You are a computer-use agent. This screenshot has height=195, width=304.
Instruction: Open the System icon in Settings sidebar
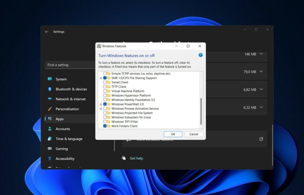pyautogui.click(x=50, y=79)
